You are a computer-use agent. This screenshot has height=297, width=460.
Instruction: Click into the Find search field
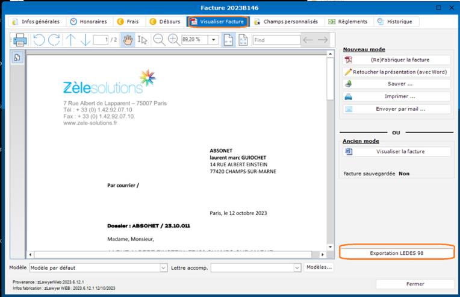click(275, 40)
